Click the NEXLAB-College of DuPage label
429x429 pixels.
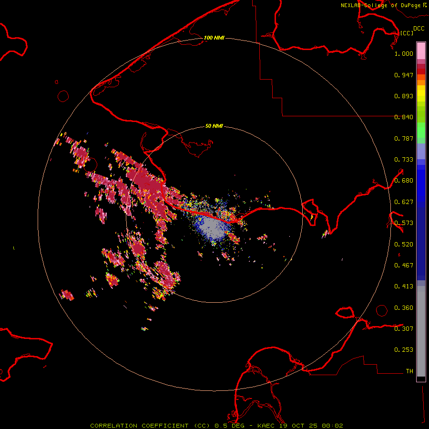tap(380, 5)
